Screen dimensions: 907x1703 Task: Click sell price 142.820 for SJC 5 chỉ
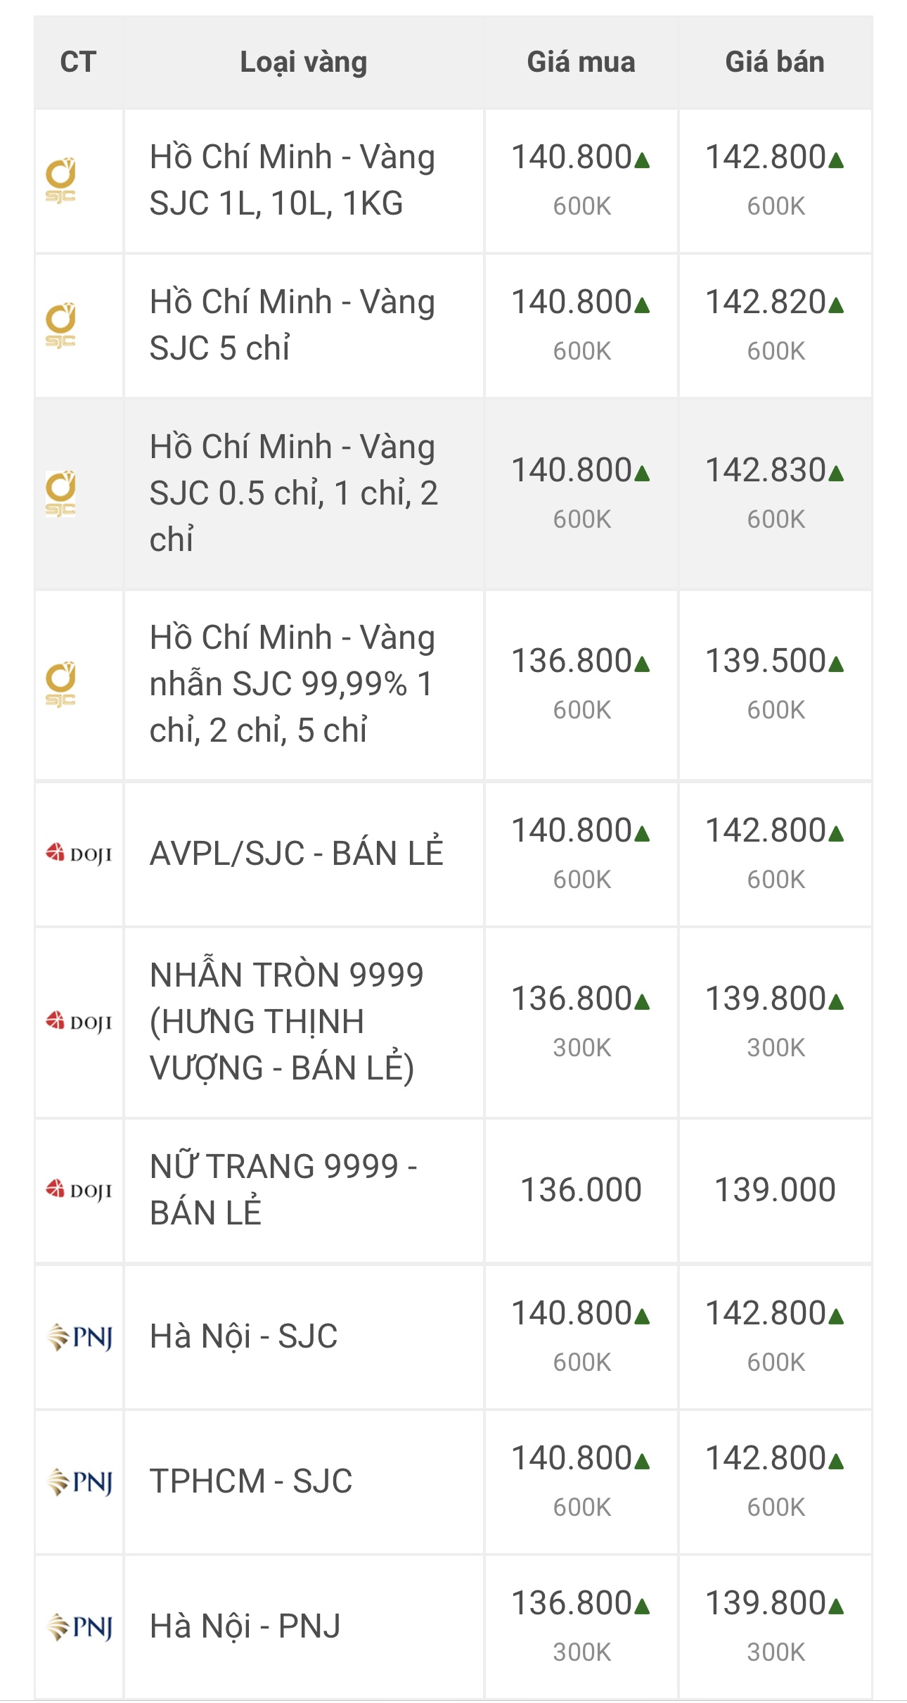(766, 302)
